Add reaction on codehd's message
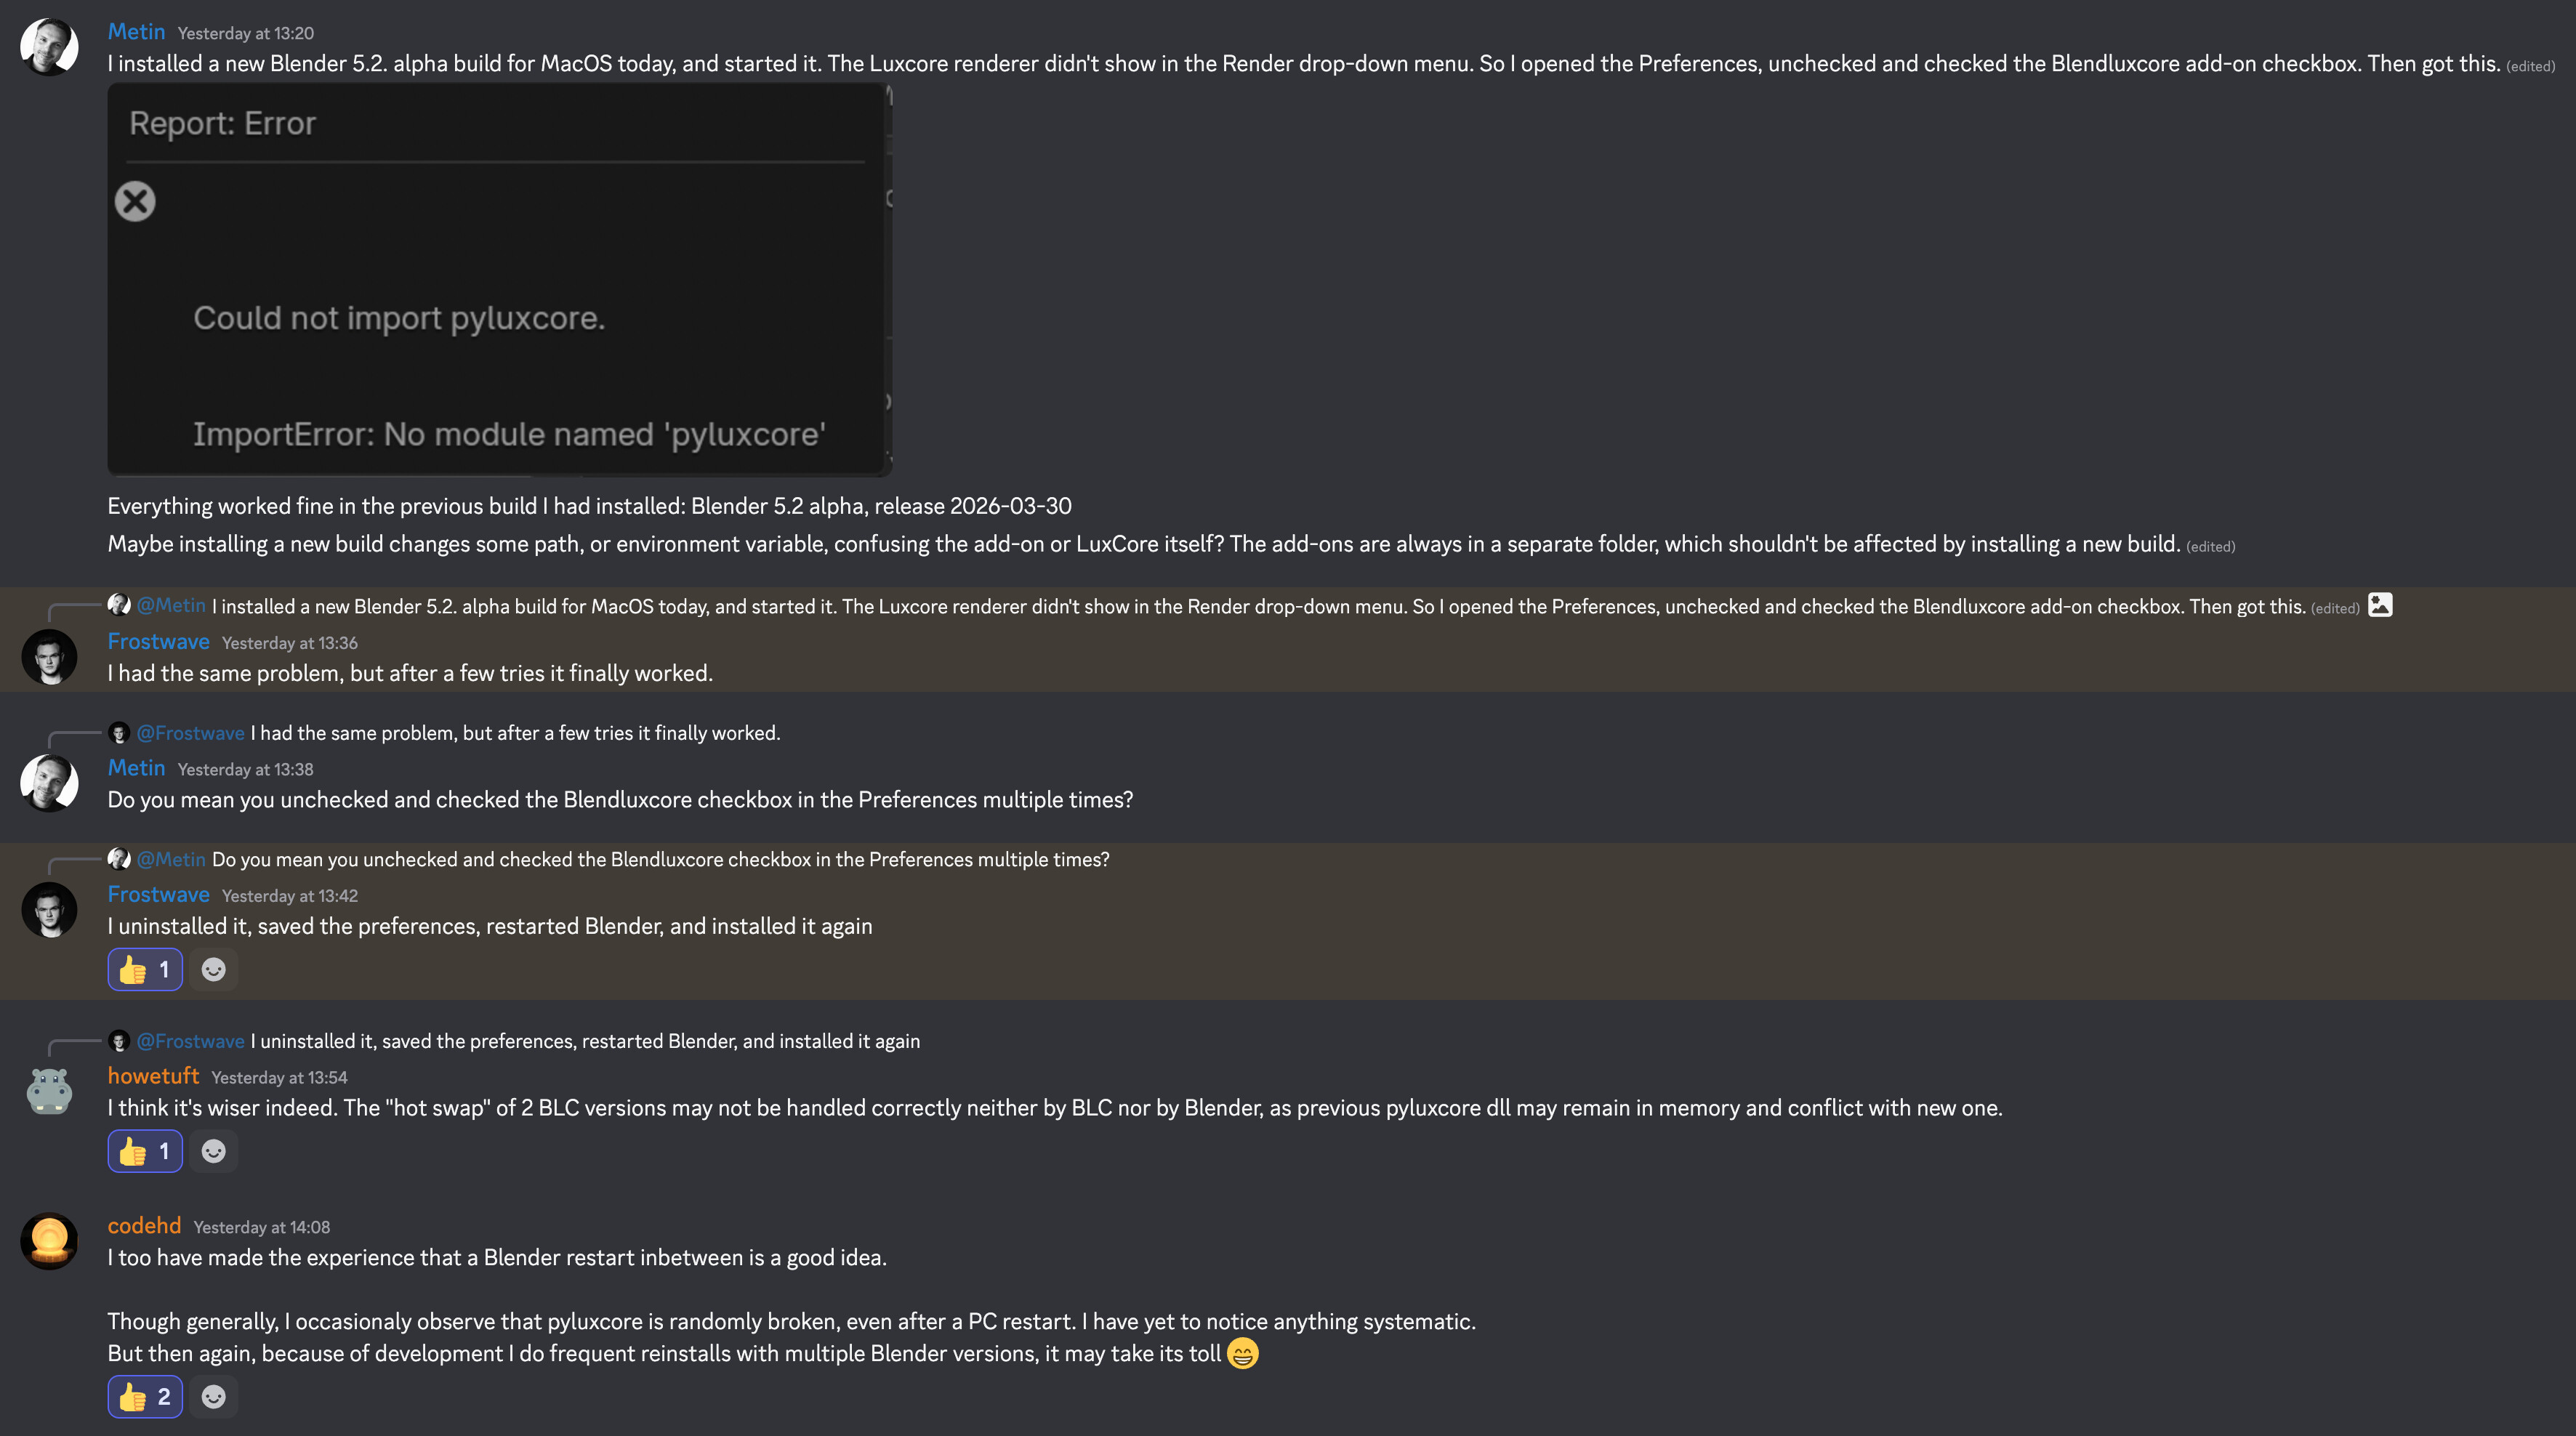Screen dimensions: 2576x1436 tap(213, 1397)
